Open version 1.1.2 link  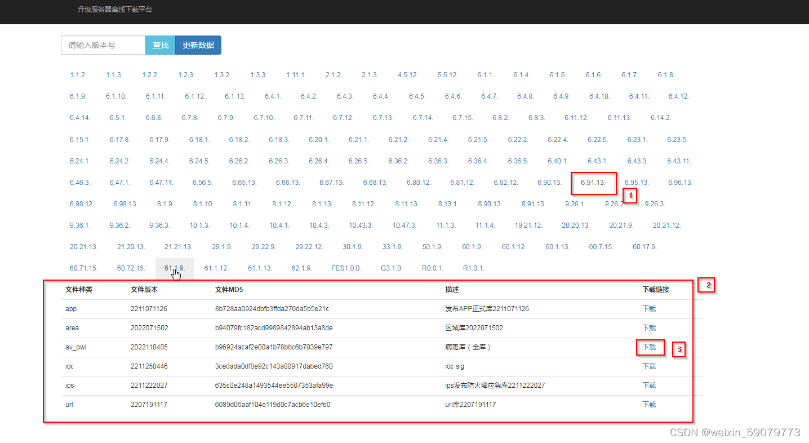pyautogui.click(x=77, y=74)
